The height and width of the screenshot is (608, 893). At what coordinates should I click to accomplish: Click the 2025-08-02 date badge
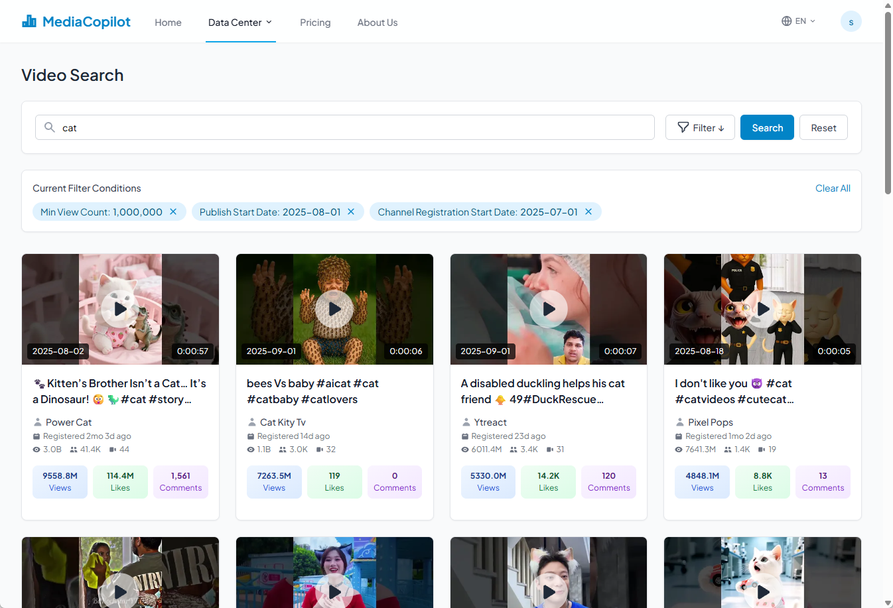pyautogui.click(x=58, y=351)
